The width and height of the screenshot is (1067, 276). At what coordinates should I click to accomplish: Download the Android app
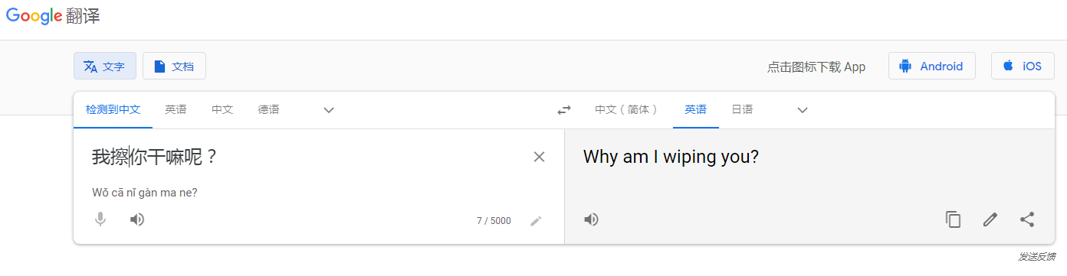click(x=932, y=67)
